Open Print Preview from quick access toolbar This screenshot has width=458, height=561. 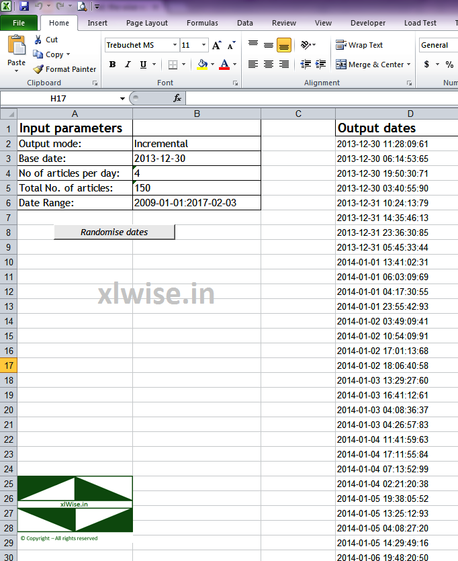click(82, 6)
